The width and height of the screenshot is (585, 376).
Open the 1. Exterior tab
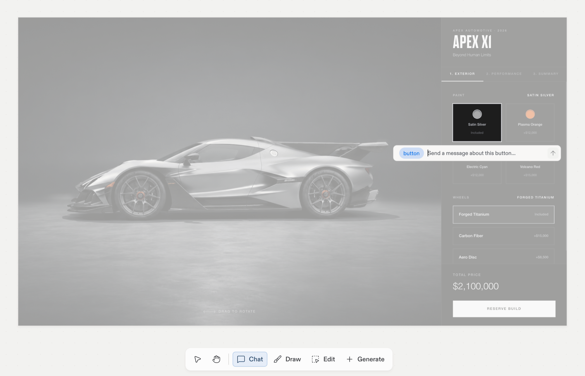pos(462,74)
